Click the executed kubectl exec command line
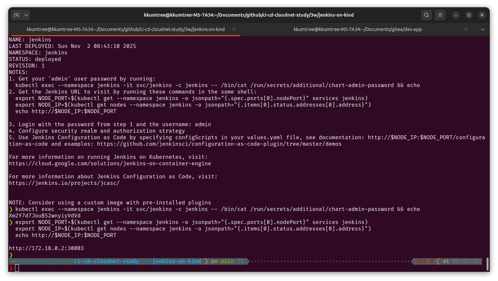The height and width of the screenshot is (281, 498). [x=218, y=209]
